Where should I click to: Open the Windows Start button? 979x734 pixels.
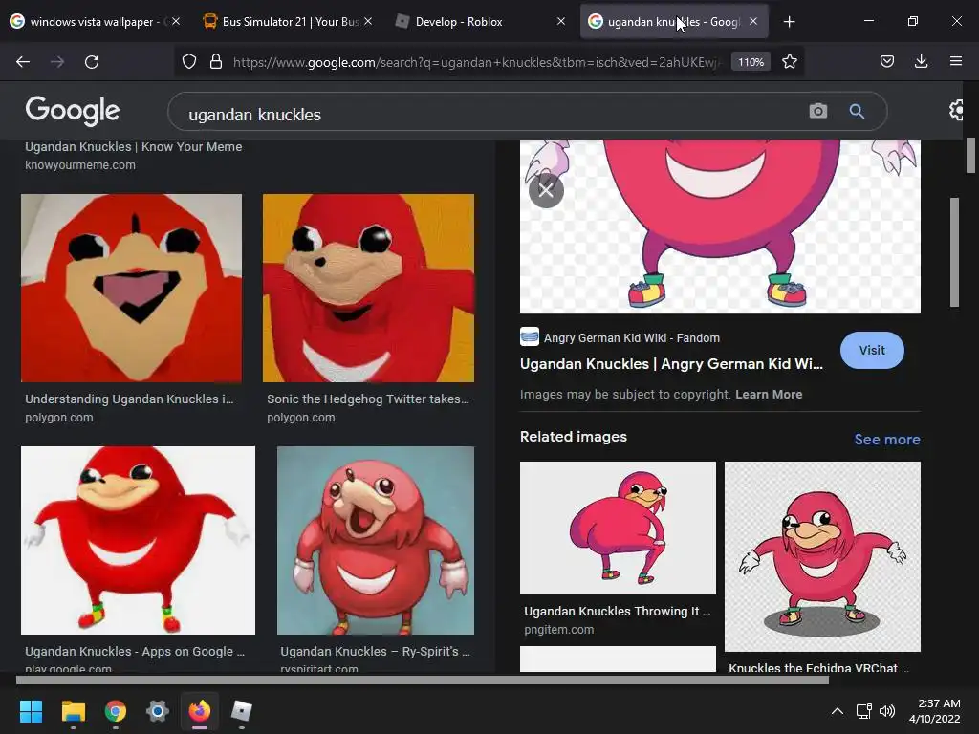31,711
